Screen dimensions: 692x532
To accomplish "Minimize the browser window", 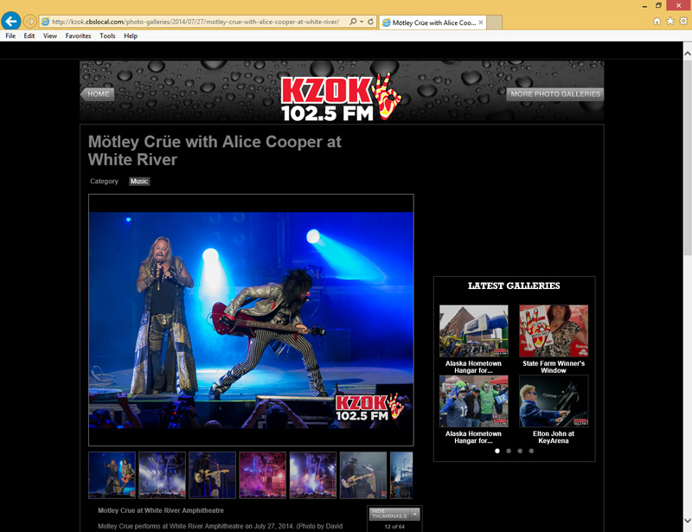I will (644, 6).
